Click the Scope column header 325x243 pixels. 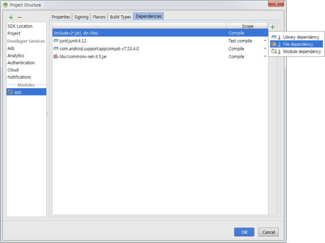[247, 26]
